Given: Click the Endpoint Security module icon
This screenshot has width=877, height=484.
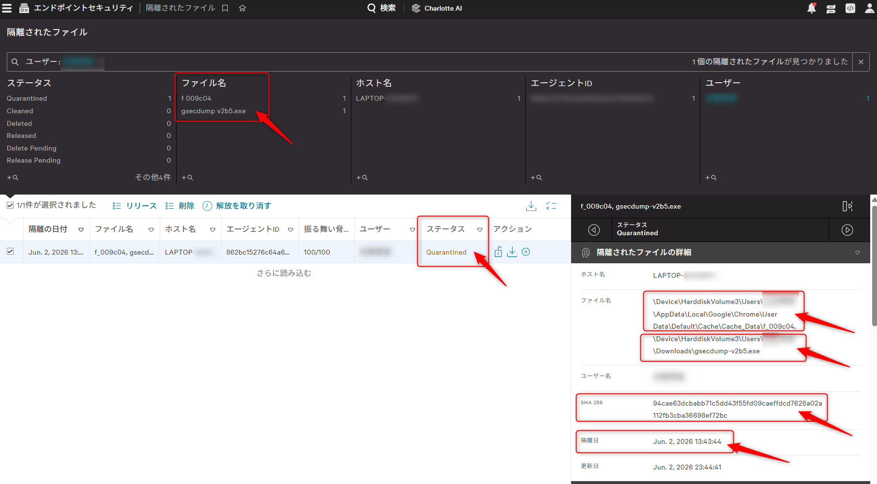Looking at the screenshot, I should (24, 8).
